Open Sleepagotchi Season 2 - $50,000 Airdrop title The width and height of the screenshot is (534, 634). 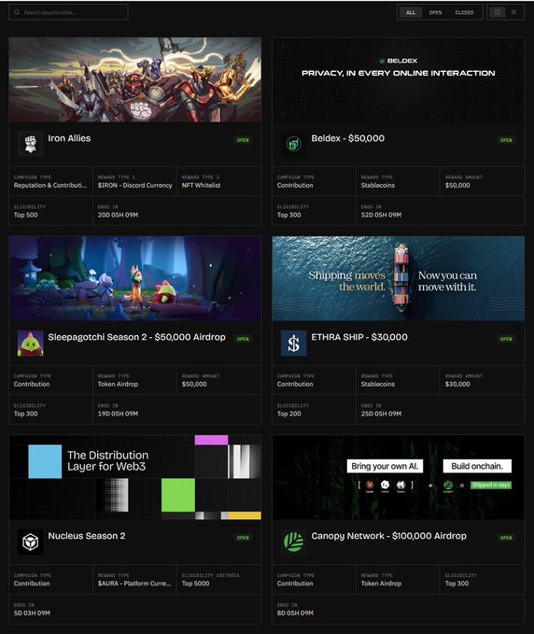[x=136, y=337]
